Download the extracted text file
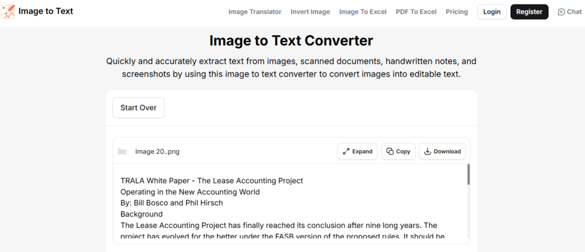The image size is (585, 252). 442,151
